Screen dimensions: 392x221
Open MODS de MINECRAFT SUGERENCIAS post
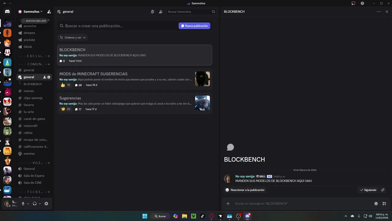[x=134, y=79]
